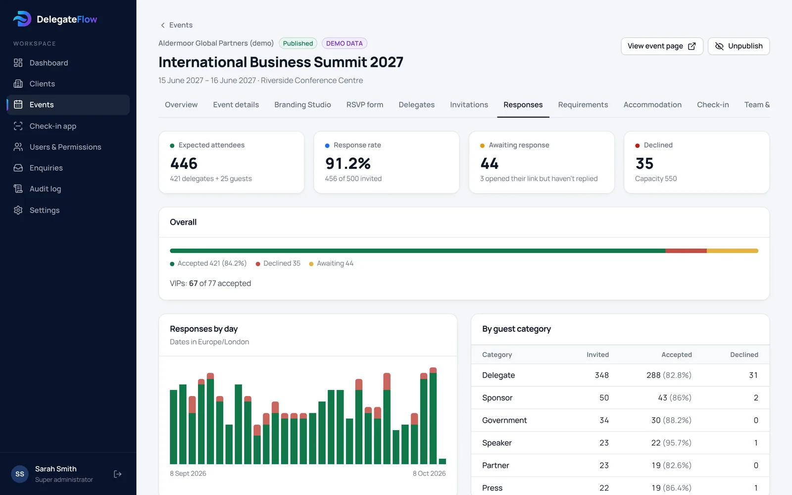Open Audit log scroll icon

pyautogui.click(x=18, y=189)
